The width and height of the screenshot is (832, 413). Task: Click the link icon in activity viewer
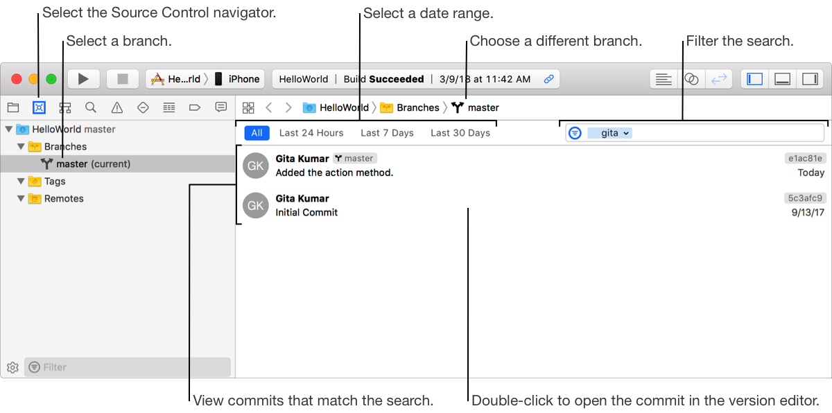click(x=548, y=79)
